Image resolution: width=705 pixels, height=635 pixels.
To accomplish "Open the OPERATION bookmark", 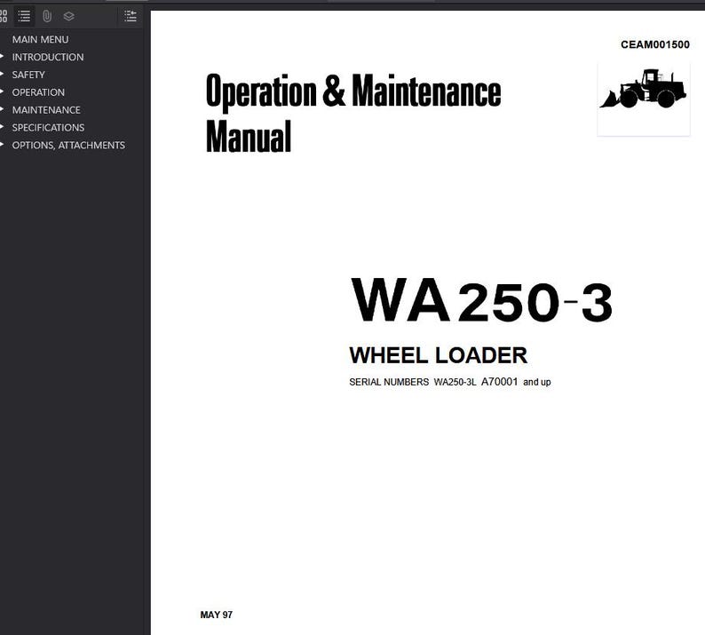I will tap(38, 92).
